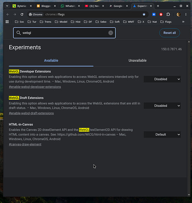This screenshot has width=192, height=203.
Task: Open the tab search chevron
Action: [x=7, y=6]
